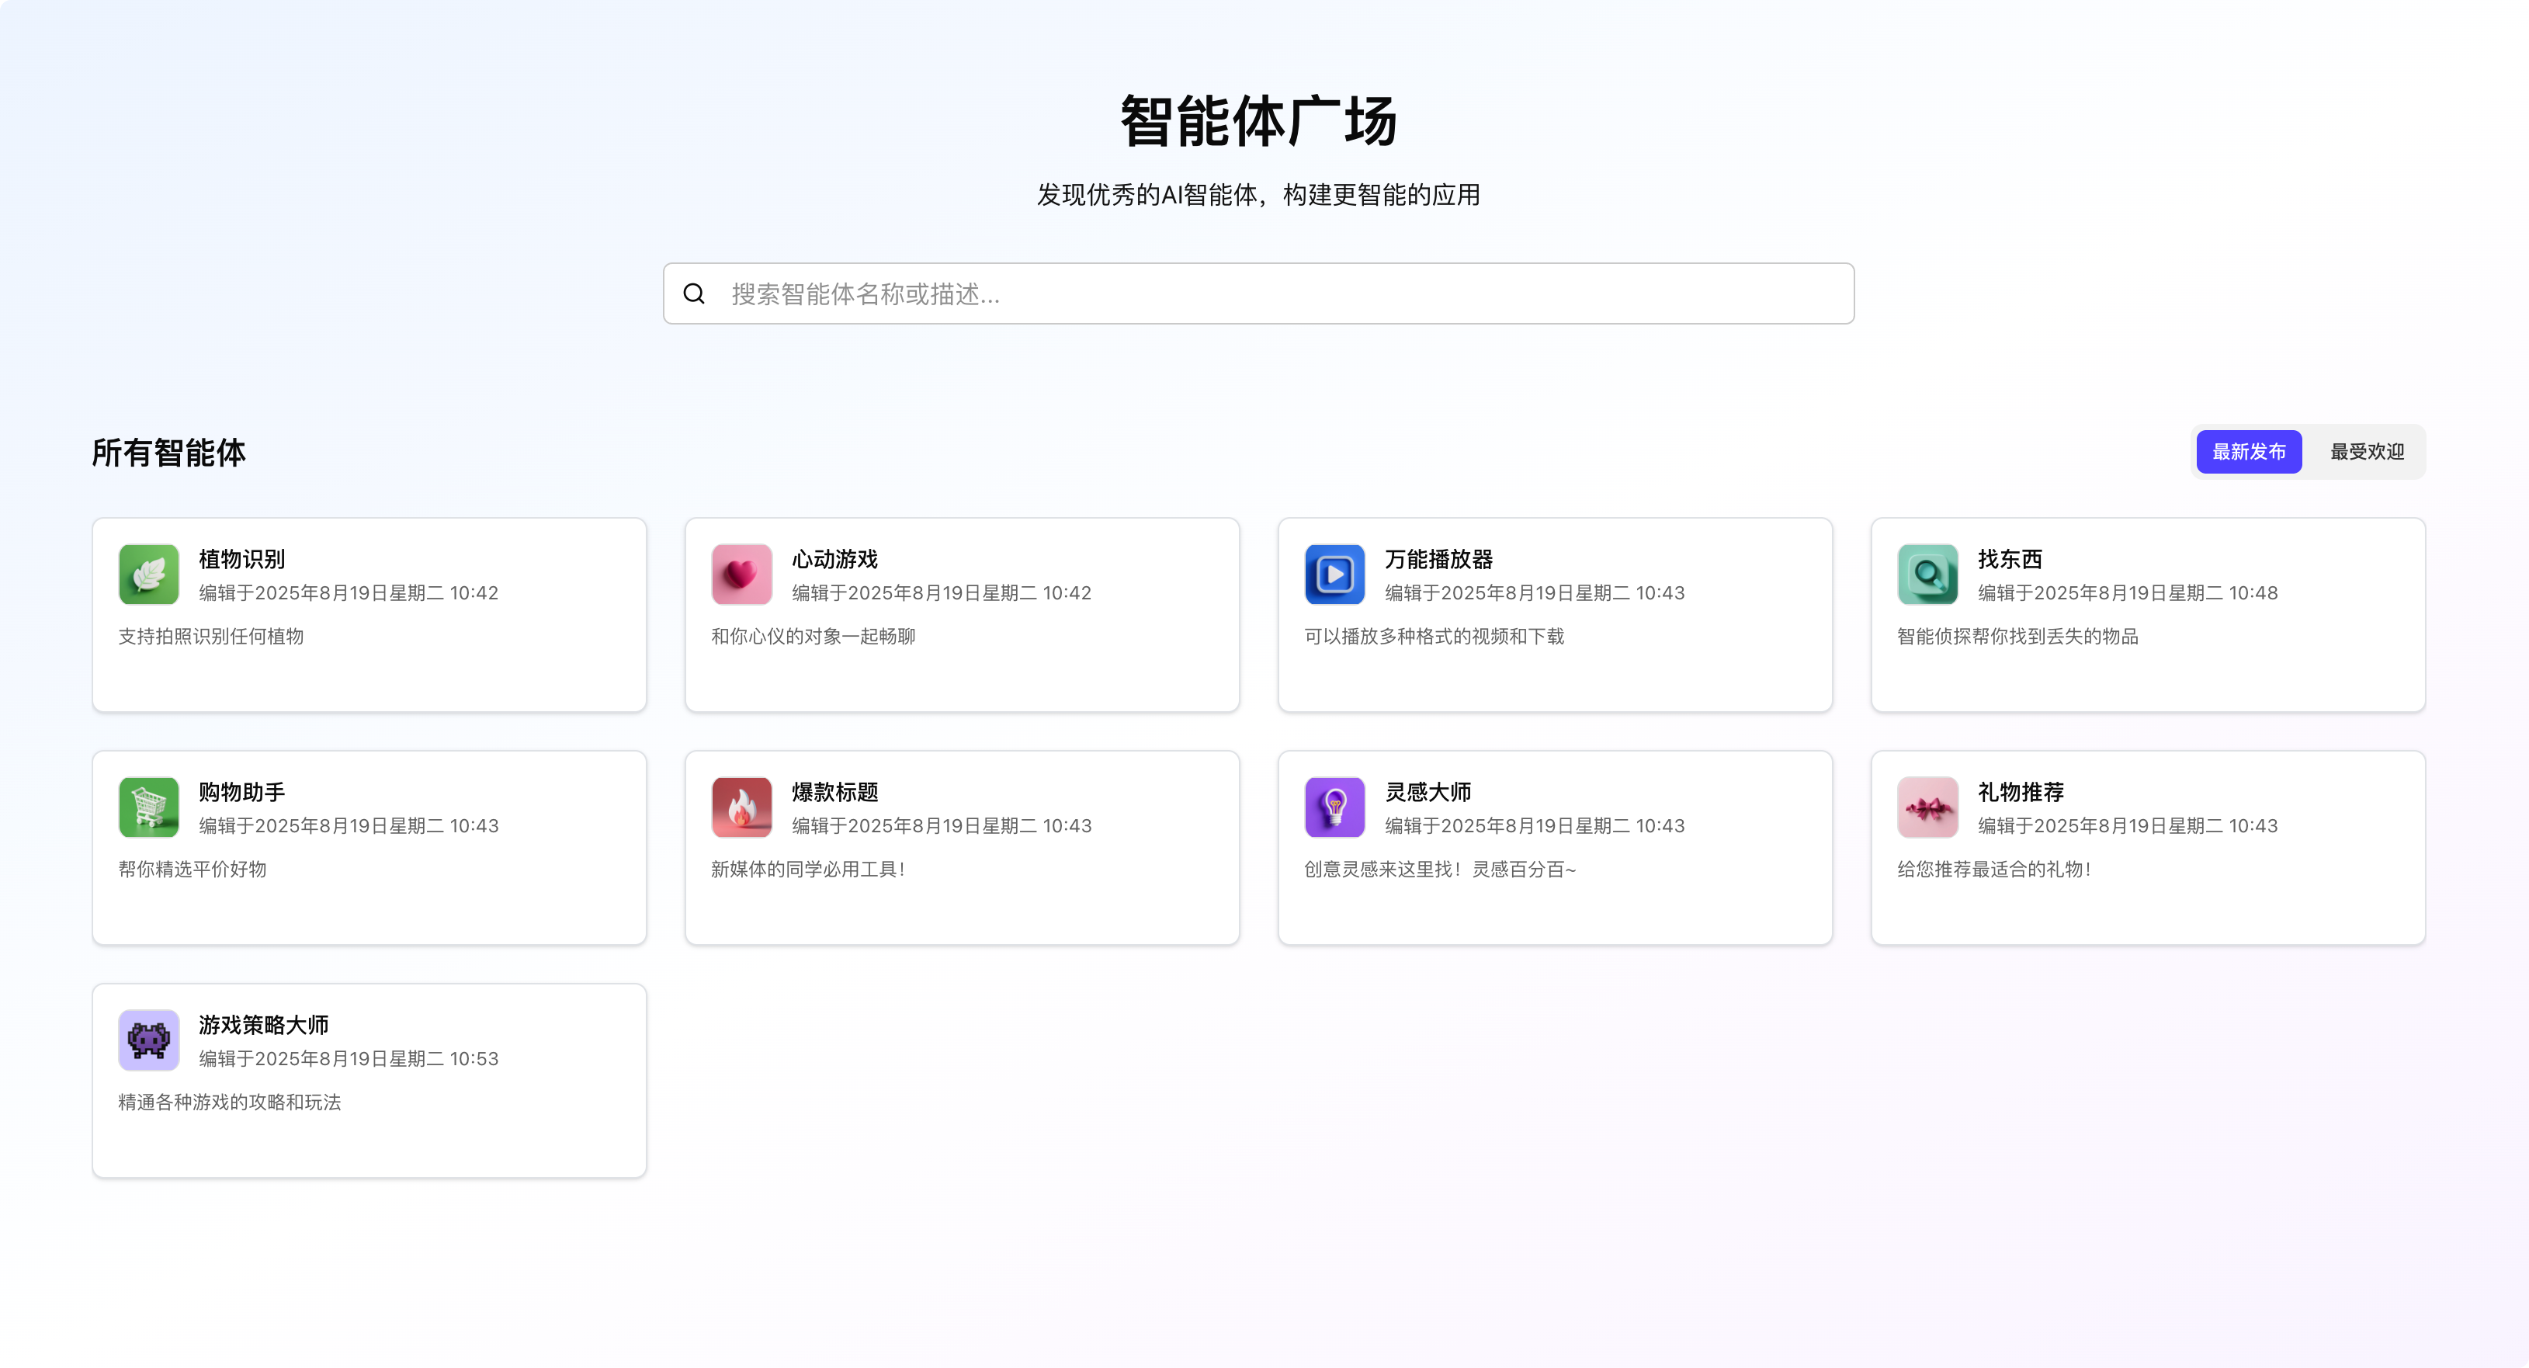
Task: Click the flame 爆款标题 icon
Action: 741,807
